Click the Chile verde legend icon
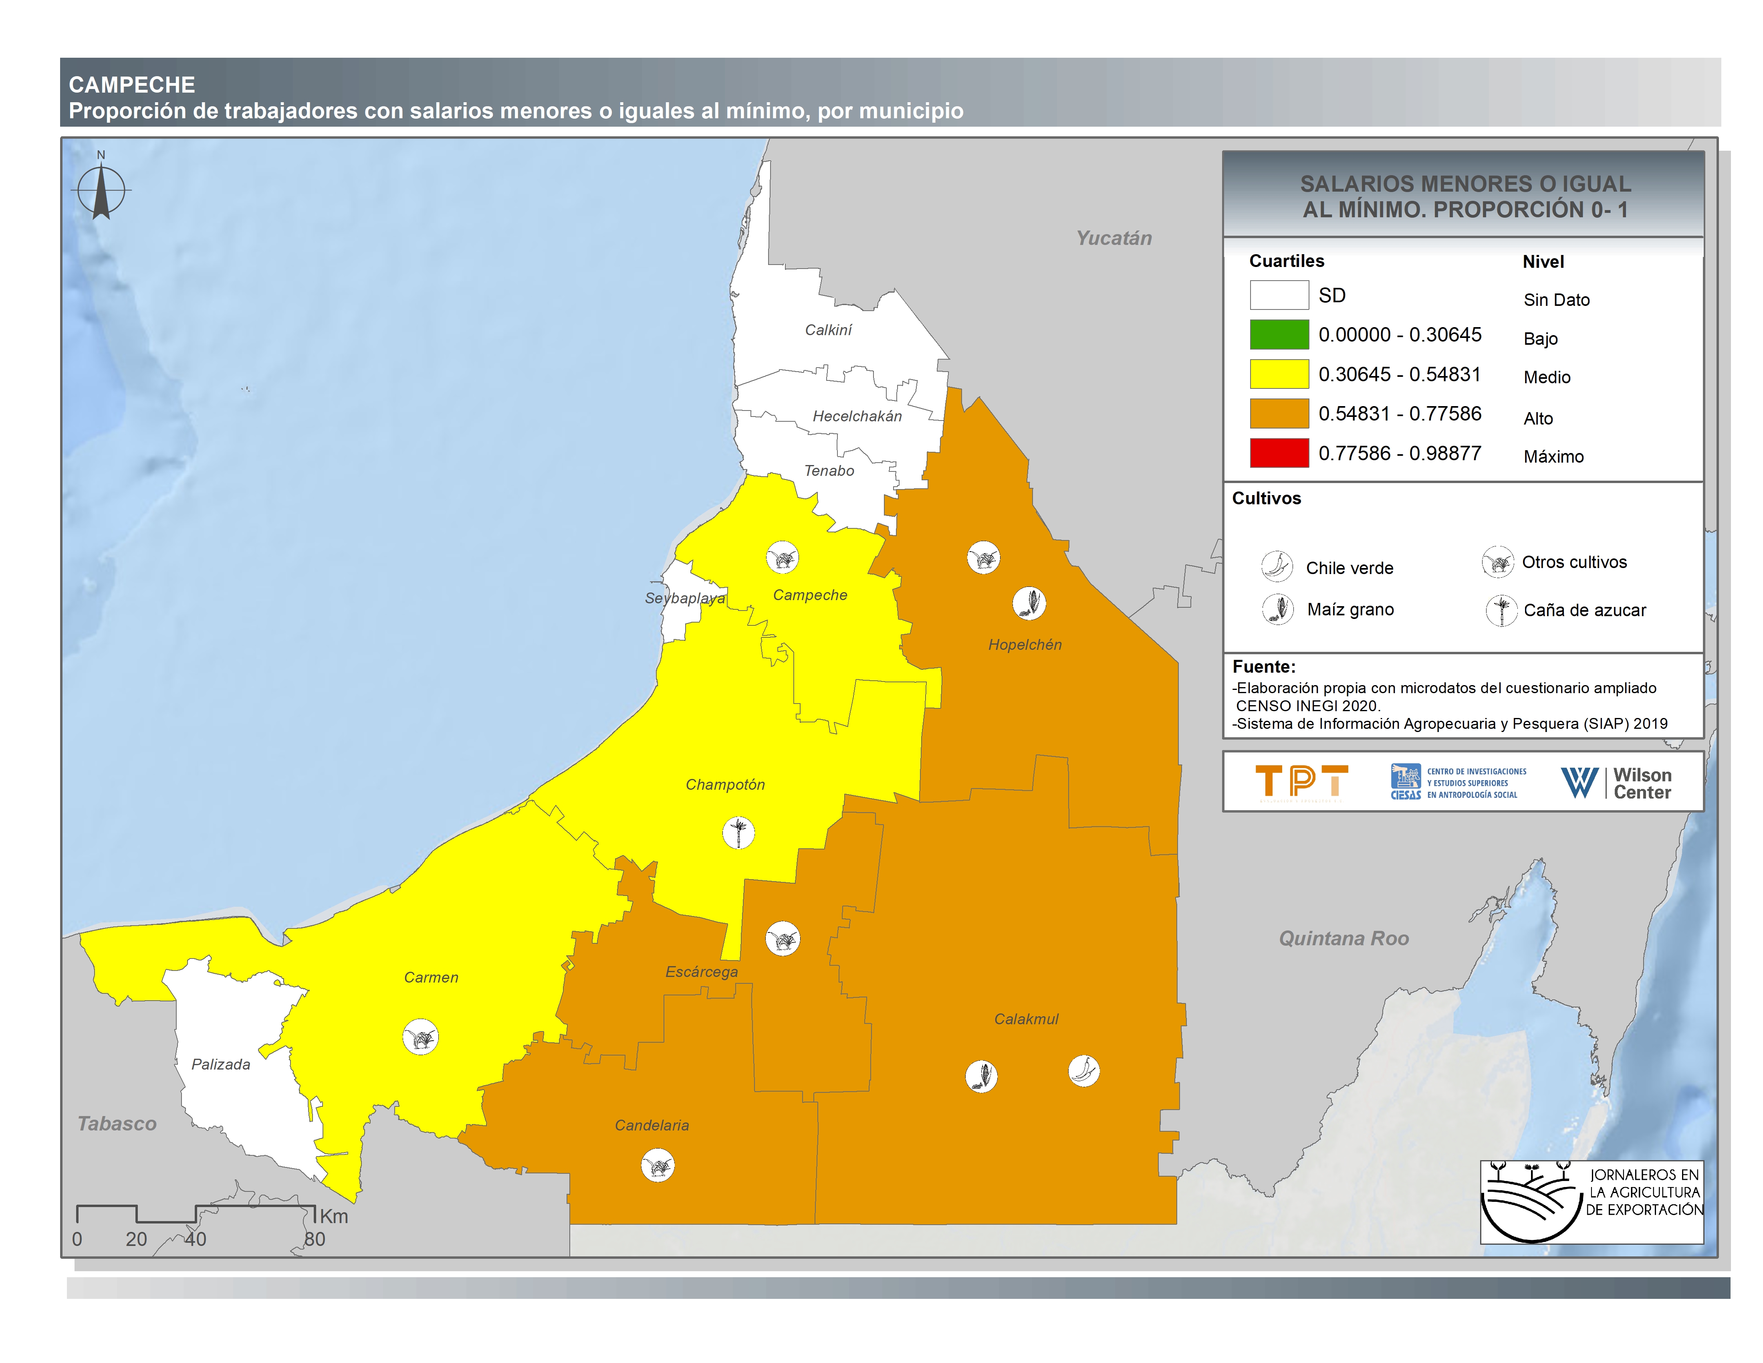This screenshot has width=1763, height=1363. (1277, 567)
